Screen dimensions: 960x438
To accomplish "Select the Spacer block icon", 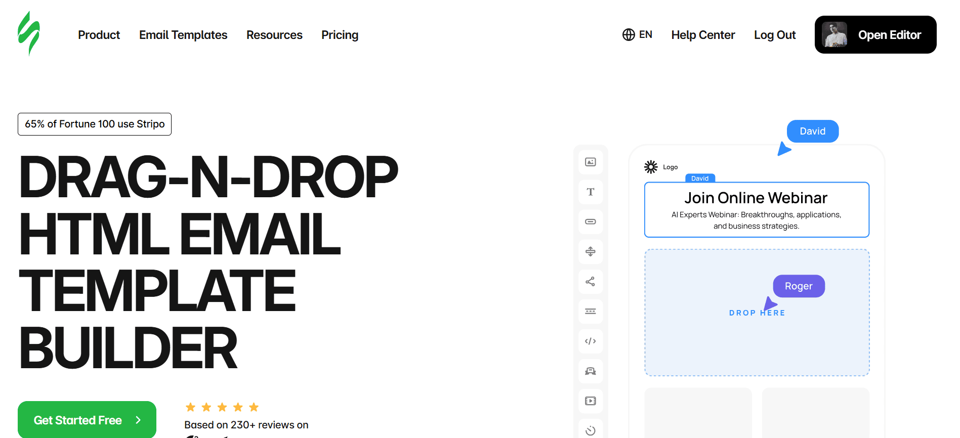I will click(x=591, y=251).
